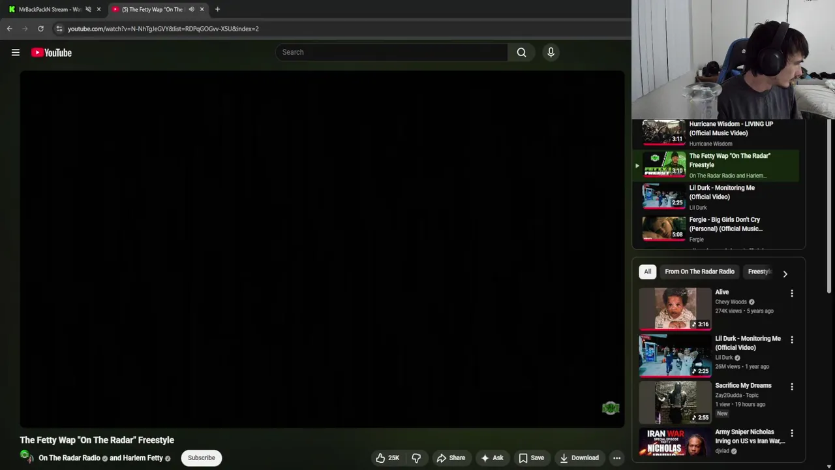Click the browser address bar URL

pos(163,29)
